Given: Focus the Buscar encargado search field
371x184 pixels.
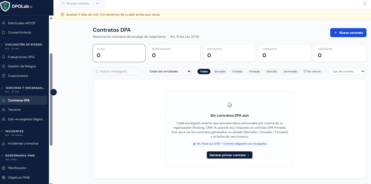Looking at the screenshot, I should click(116, 72).
